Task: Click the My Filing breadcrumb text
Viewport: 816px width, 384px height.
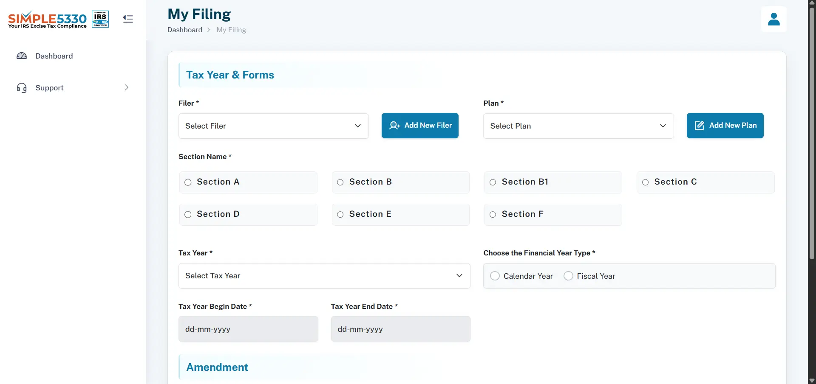Action: pyautogui.click(x=231, y=30)
